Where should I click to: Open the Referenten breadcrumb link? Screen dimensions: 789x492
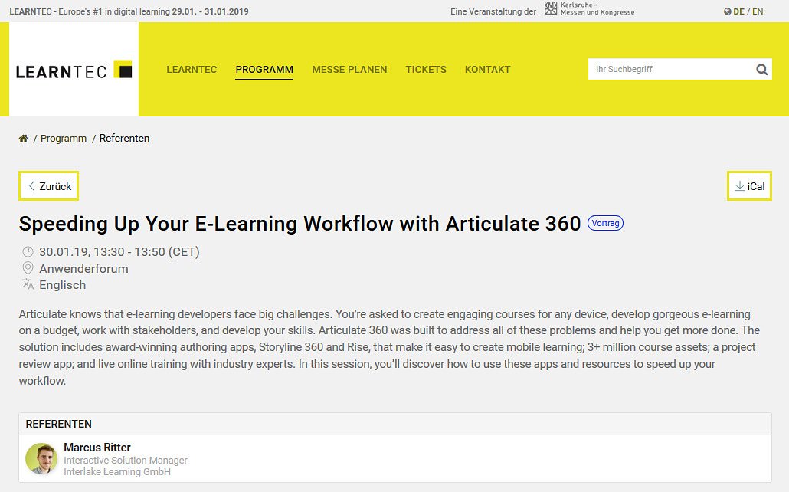pos(124,138)
